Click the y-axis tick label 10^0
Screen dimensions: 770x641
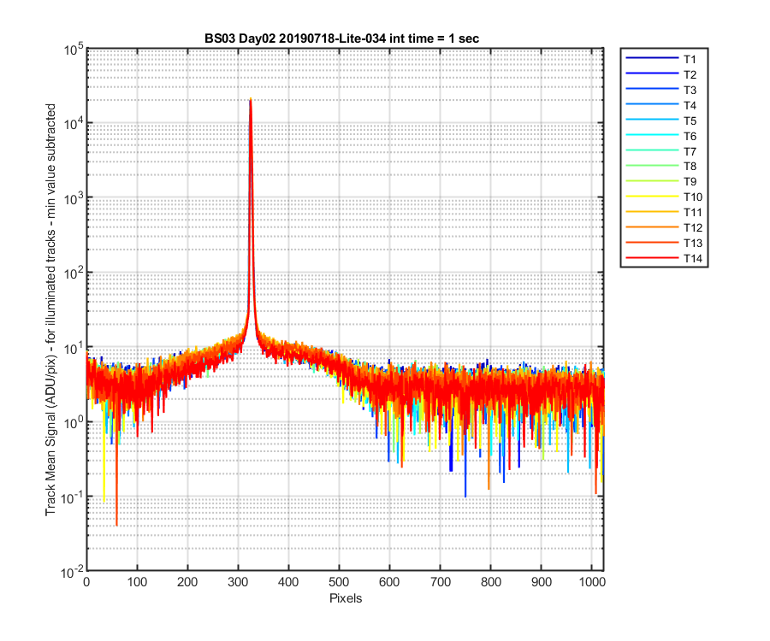click(74, 422)
